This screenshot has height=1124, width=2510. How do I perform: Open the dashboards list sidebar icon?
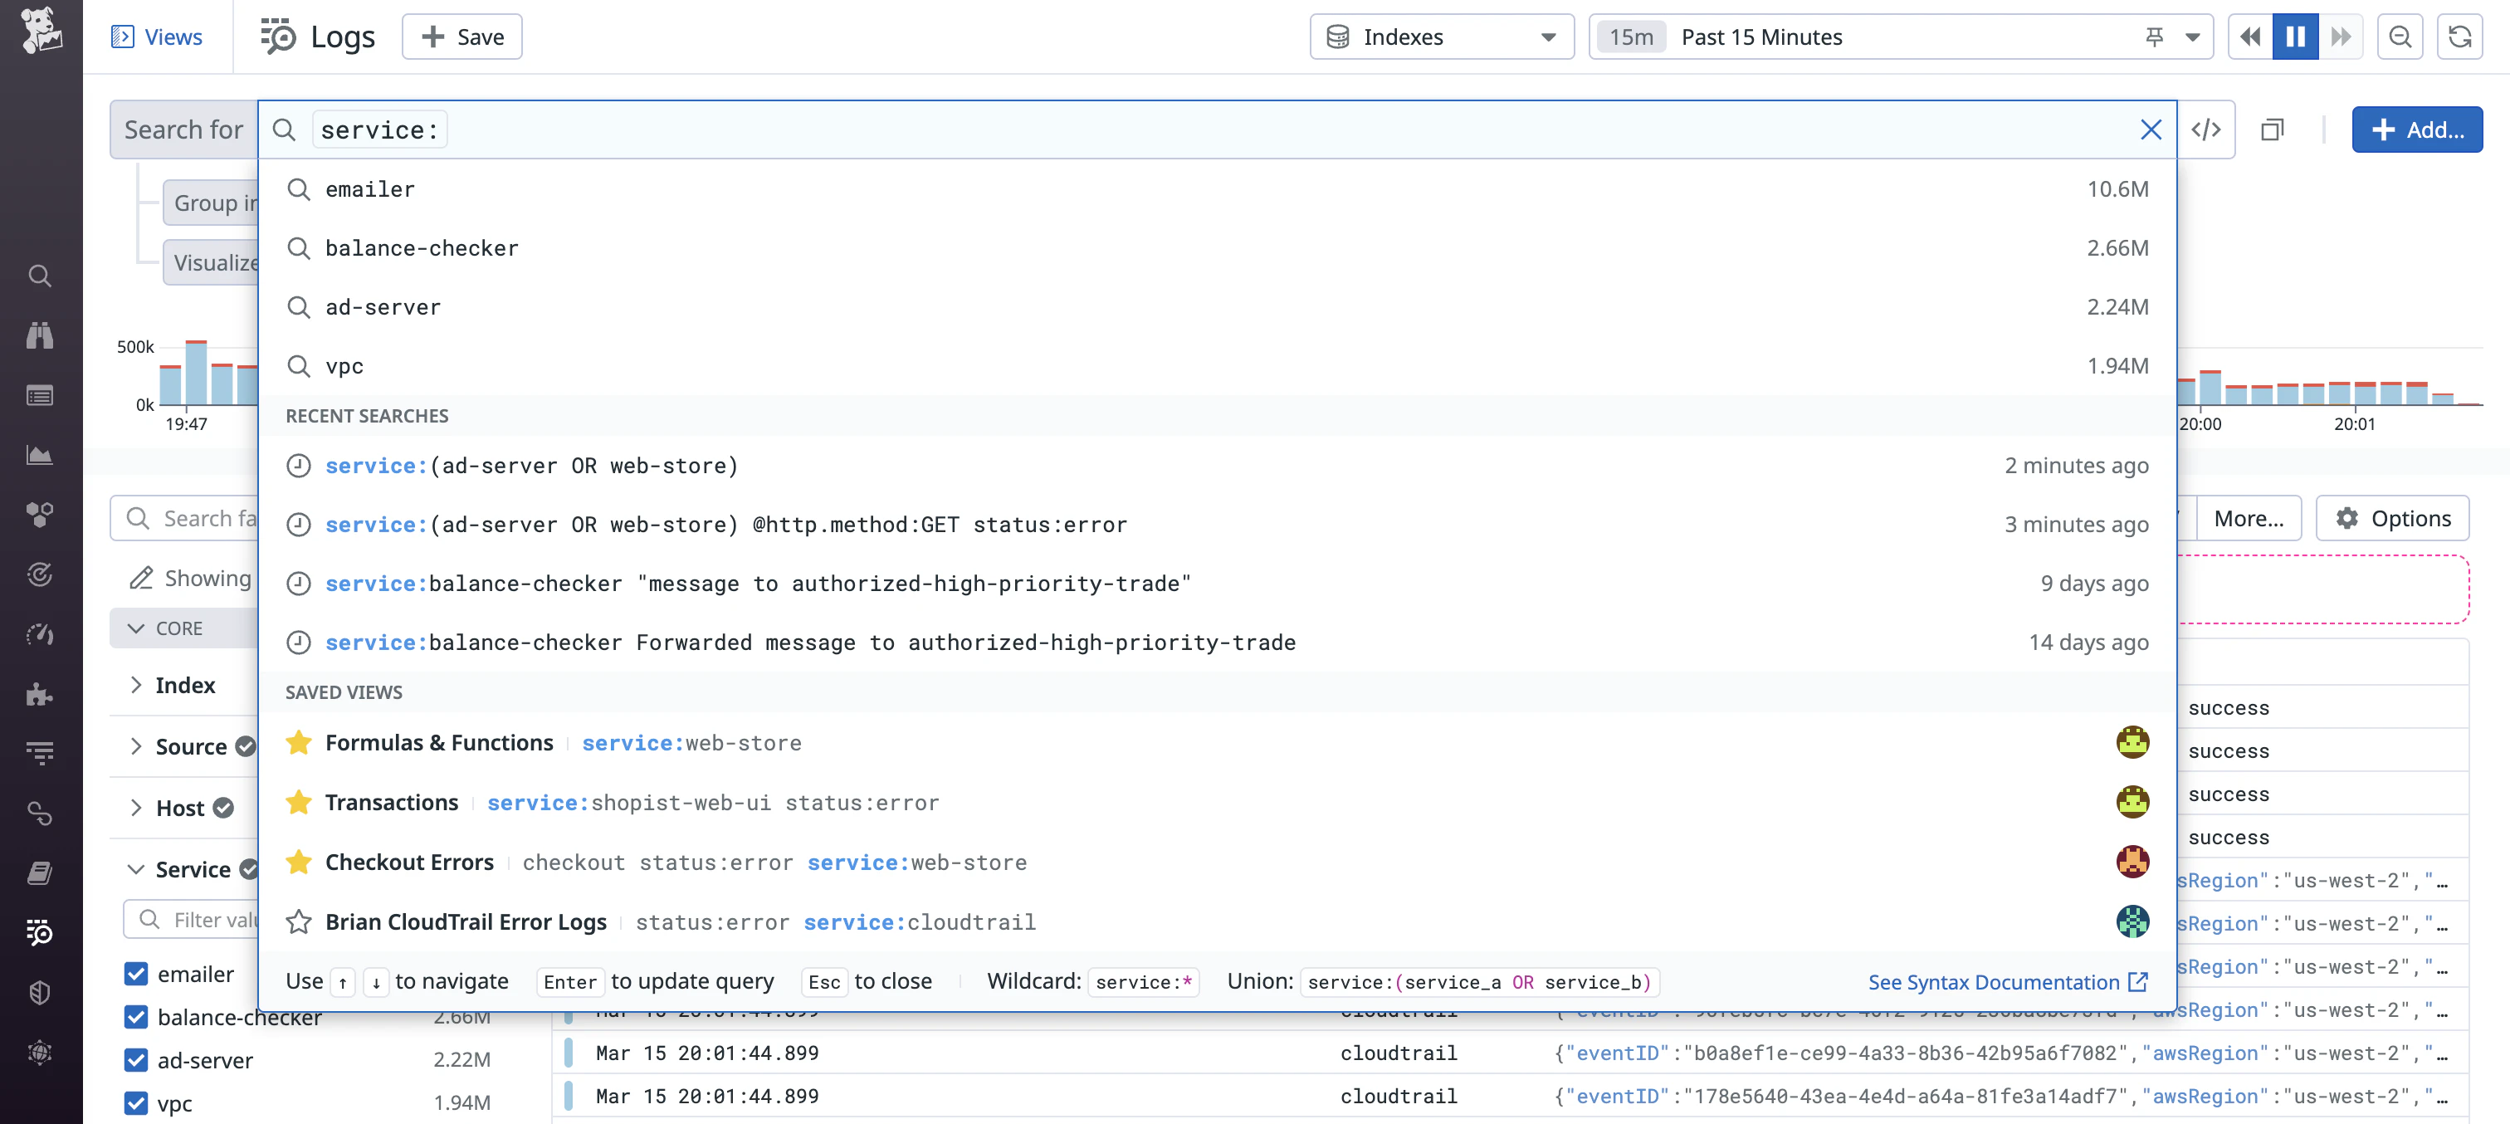40,396
